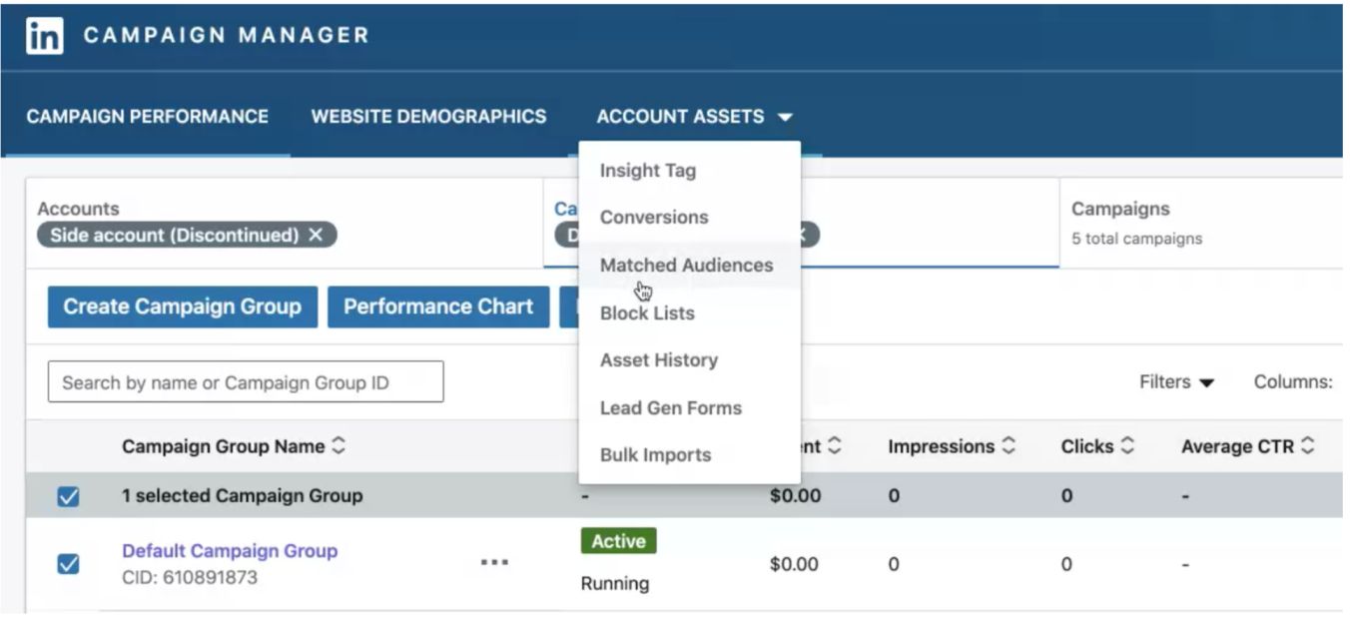This screenshot has width=1350, height=623.
Task: Switch to Website Demographics tab
Action: coord(428,117)
